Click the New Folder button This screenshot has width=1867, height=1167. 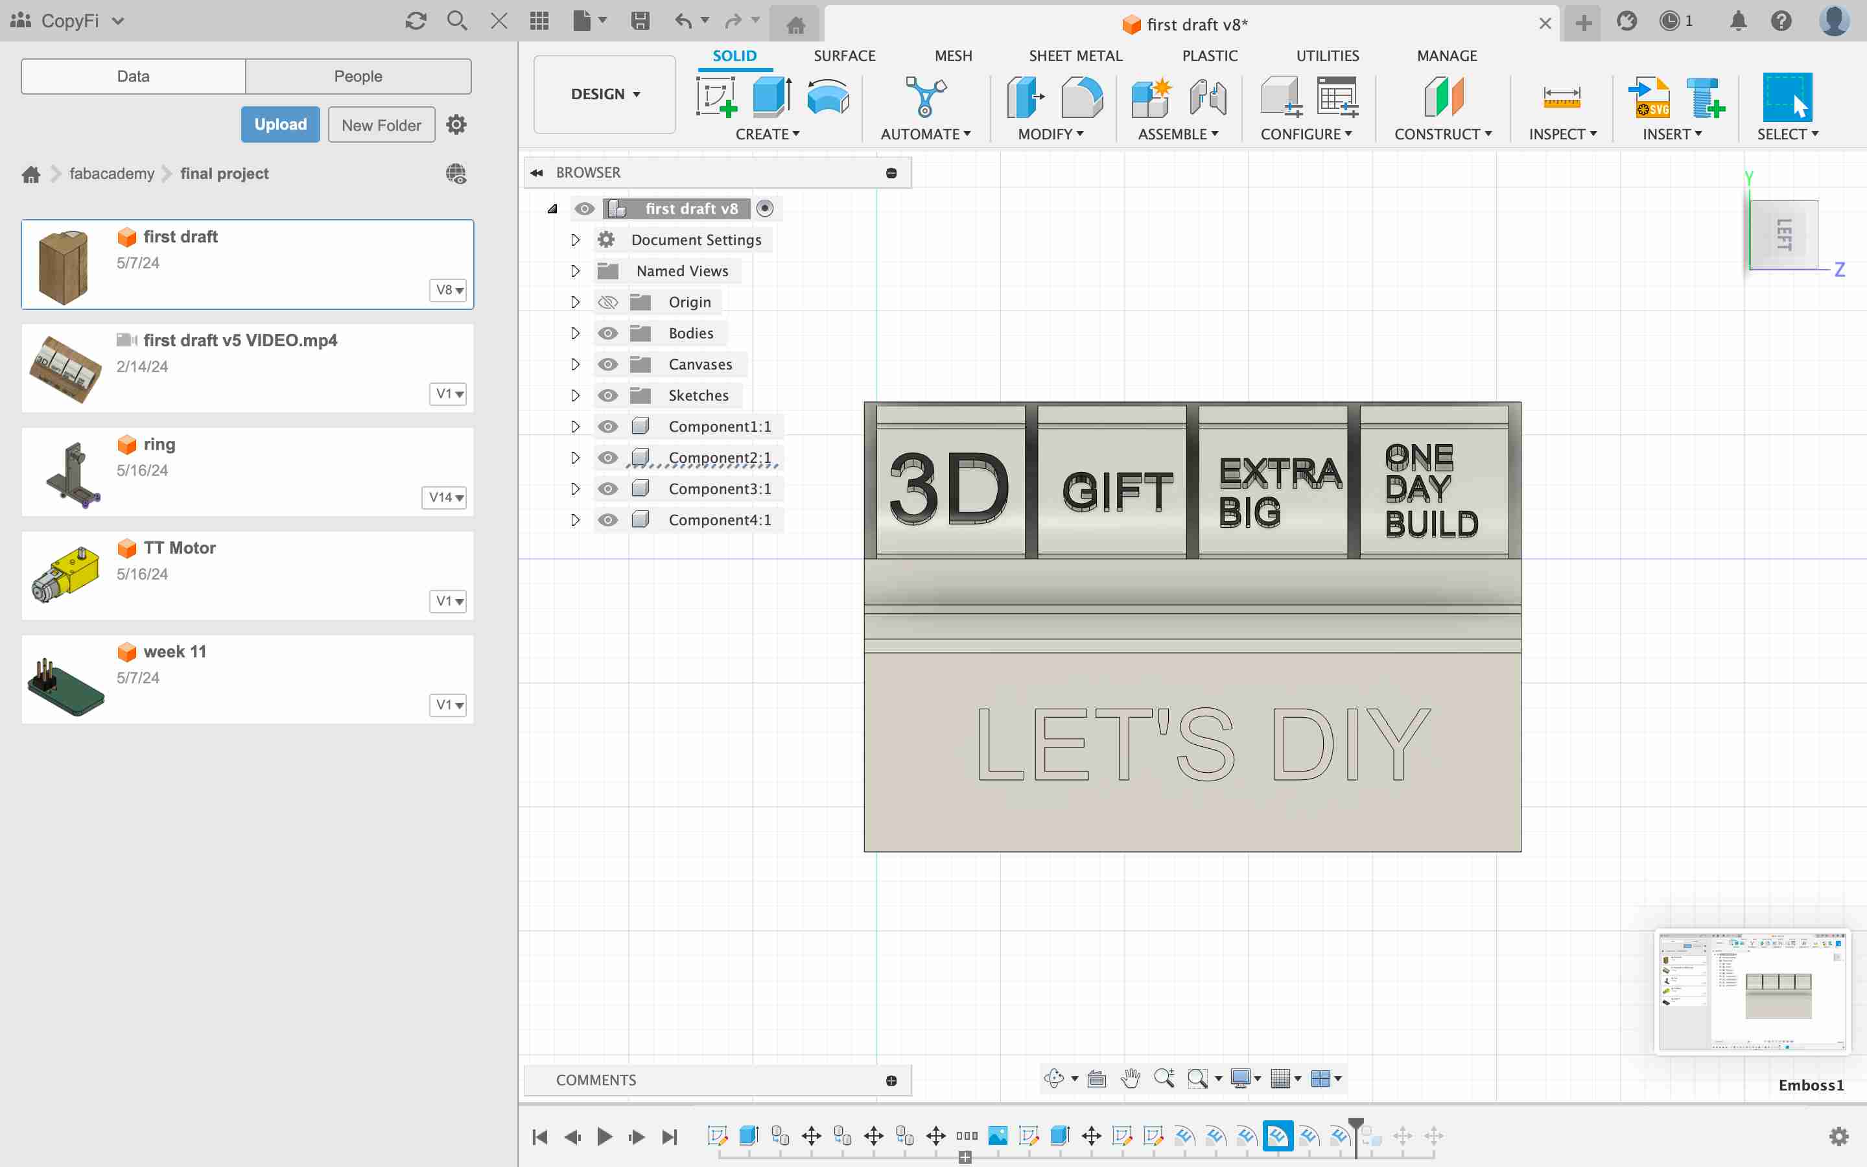coord(381,124)
